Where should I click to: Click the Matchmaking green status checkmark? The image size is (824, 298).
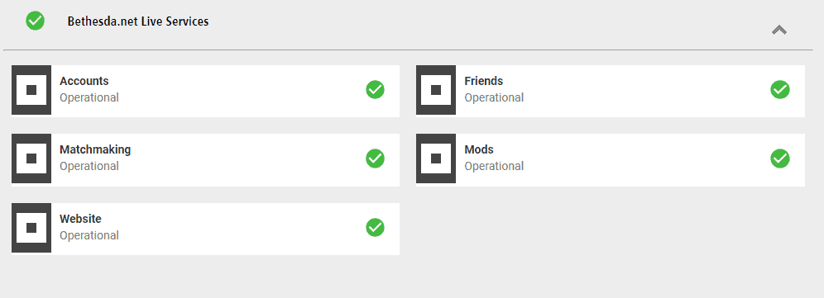(x=376, y=158)
